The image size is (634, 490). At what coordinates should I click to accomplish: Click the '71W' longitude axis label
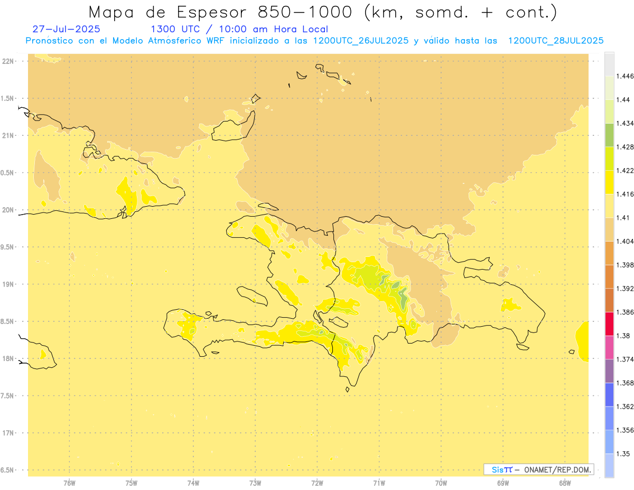(x=379, y=483)
